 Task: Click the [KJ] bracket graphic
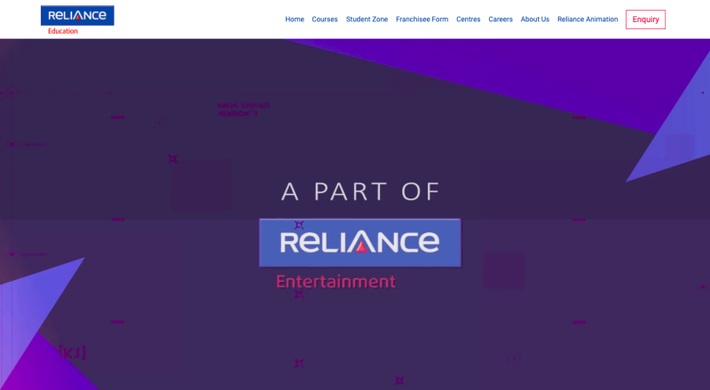point(71,353)
